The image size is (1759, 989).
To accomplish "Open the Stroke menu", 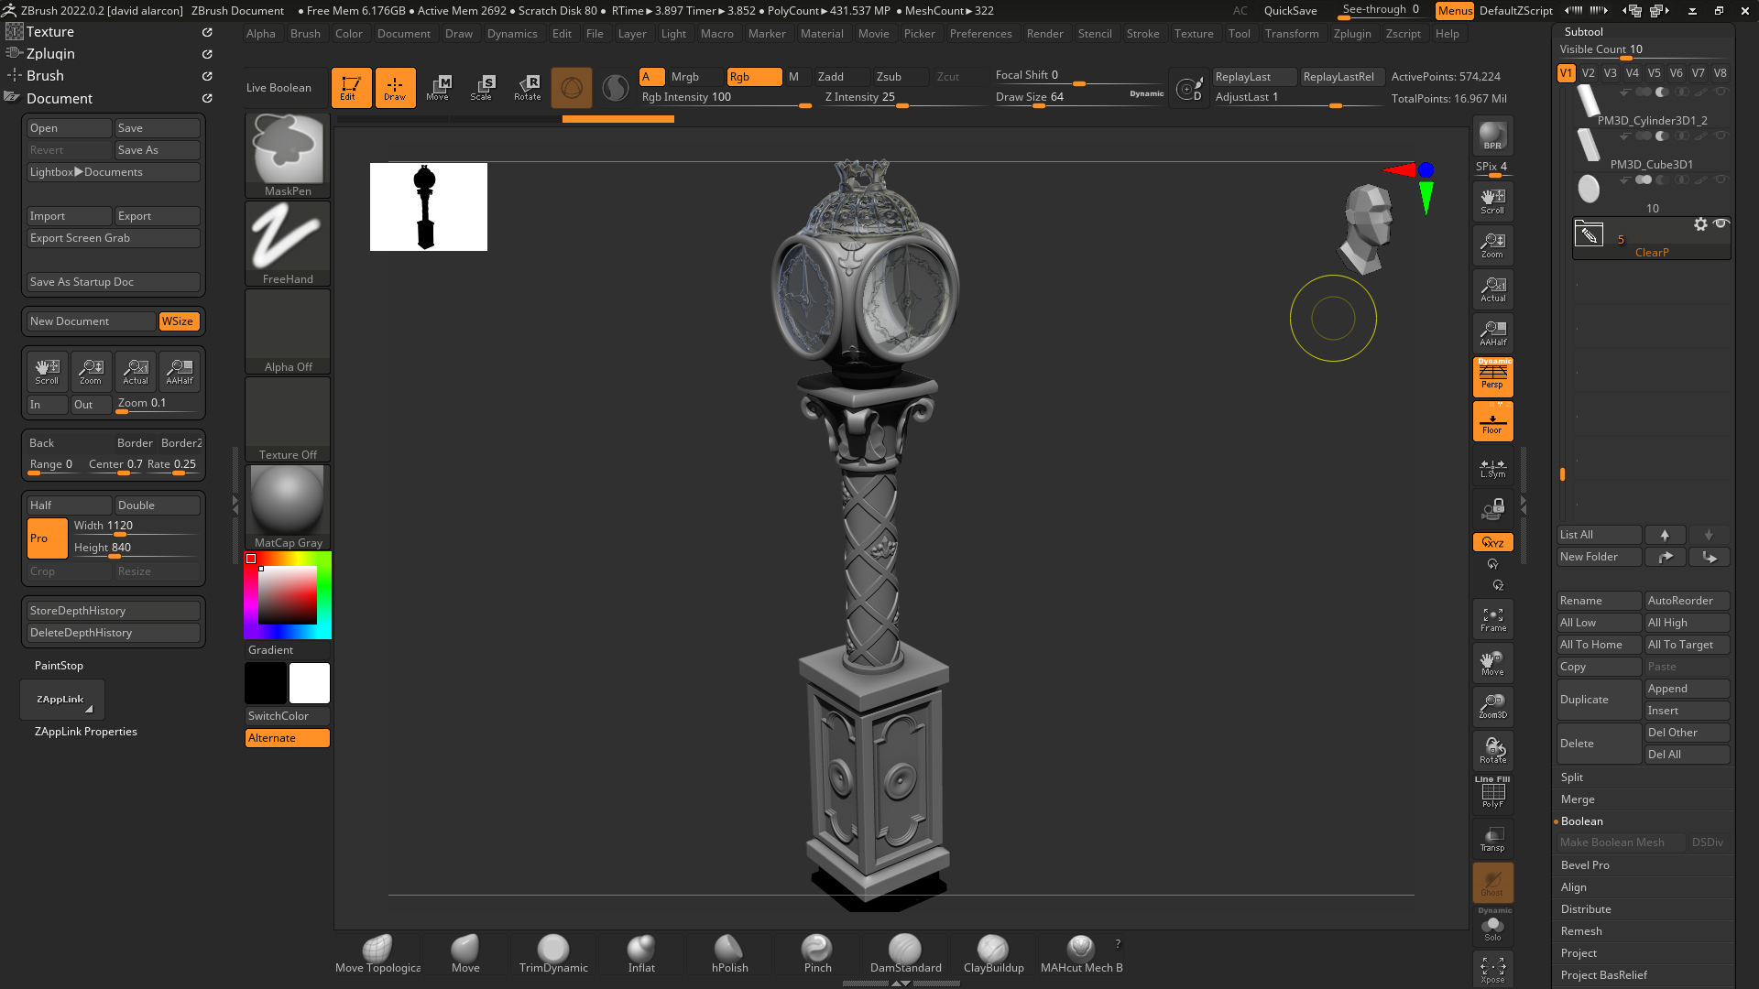I will pyautogui.click(x=1142, y=34).
